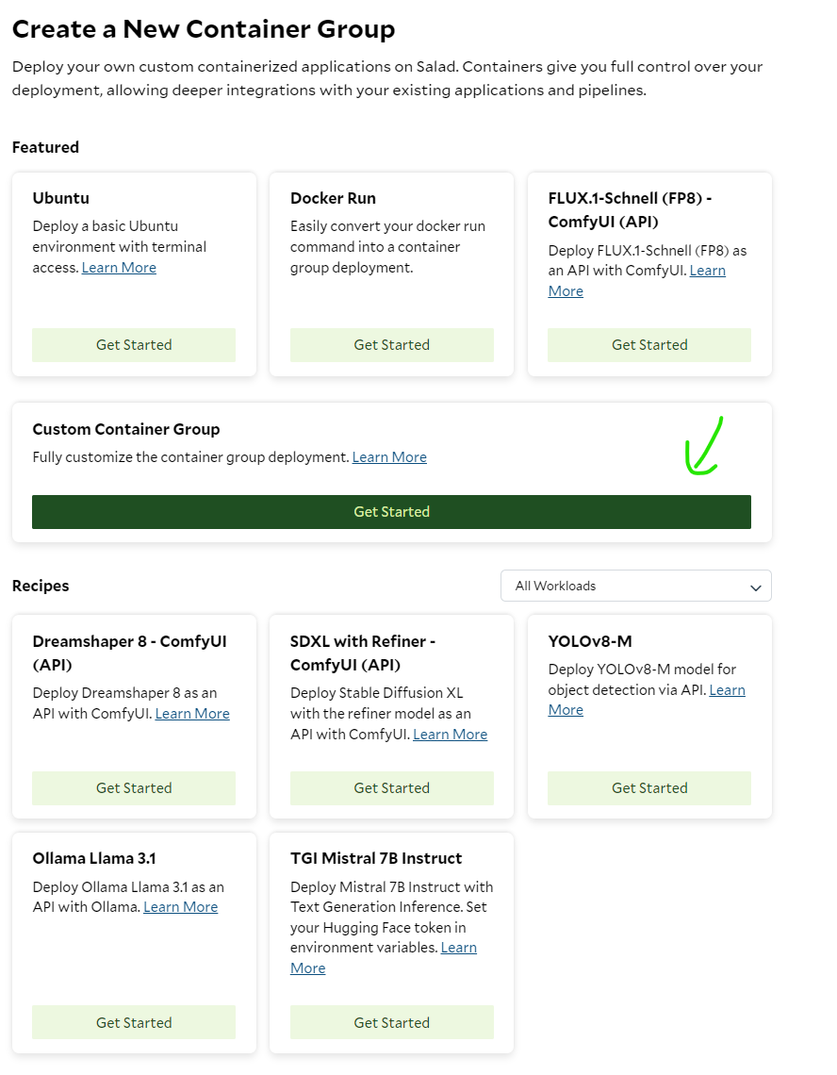Screen dimensions: 837x1075
Task: Launch SDXL with Refiner Get Started
Action: tap(391, 787)
